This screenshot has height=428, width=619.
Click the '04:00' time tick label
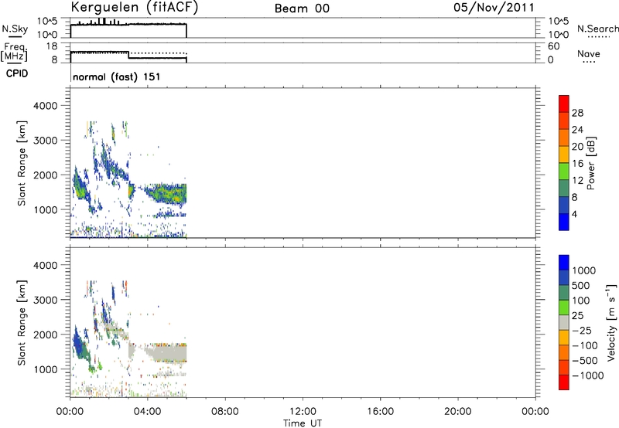click(147, 412)
